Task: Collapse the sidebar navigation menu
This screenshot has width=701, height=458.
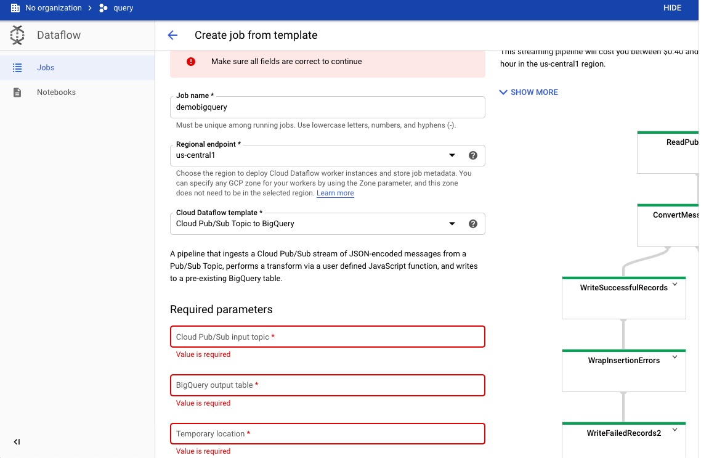Action: 17,442
